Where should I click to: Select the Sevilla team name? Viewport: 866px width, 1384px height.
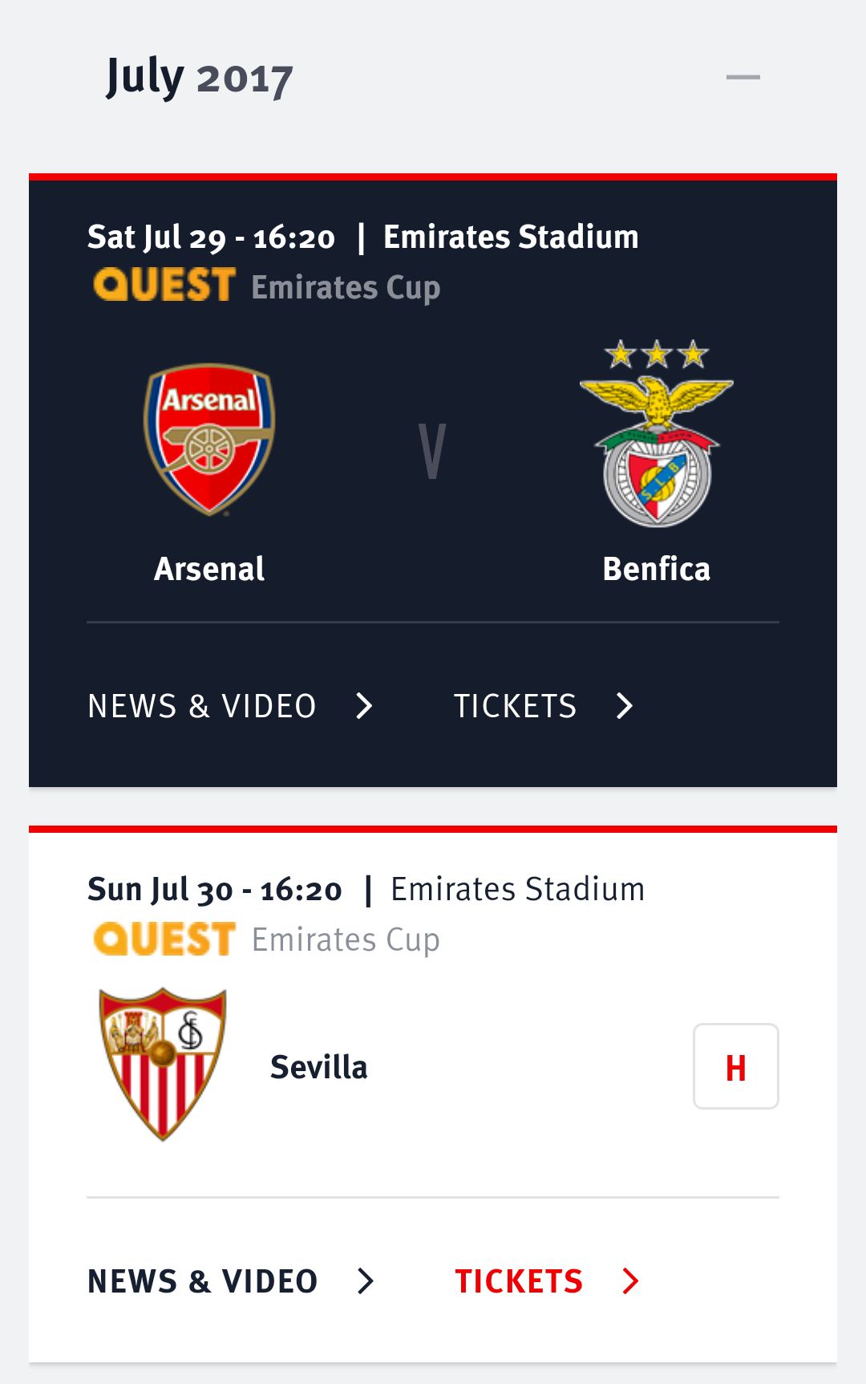point(319,1067)
